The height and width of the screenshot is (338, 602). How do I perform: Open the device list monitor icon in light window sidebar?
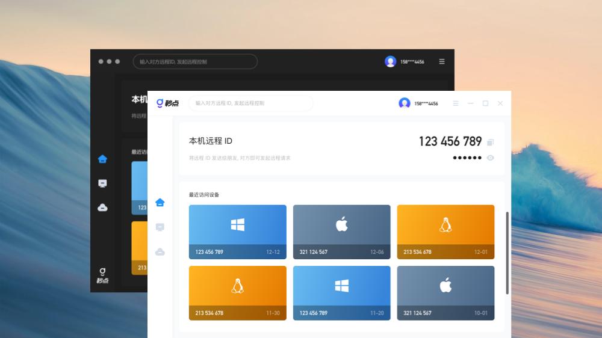coord(160,227)
